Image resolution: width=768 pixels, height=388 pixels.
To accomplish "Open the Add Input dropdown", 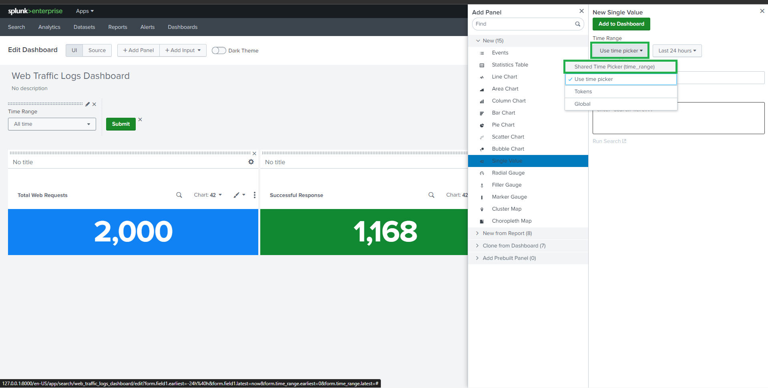I will coord(183,50).
